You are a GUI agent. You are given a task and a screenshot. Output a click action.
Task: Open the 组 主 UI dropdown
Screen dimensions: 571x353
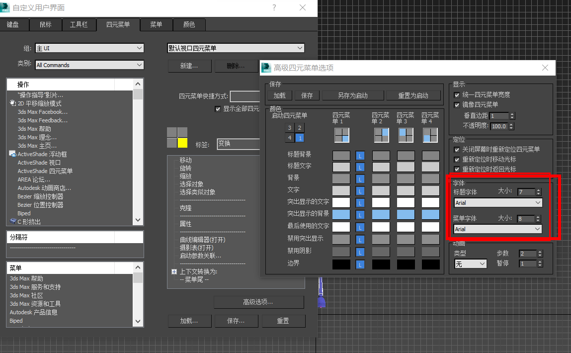(x=89, y=48)
